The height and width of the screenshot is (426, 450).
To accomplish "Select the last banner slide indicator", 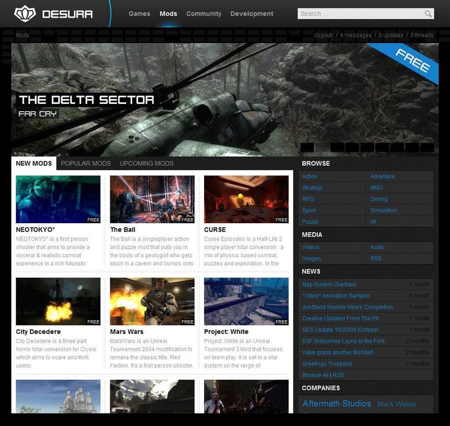I will pyautogui.click(x=427, y=147).
